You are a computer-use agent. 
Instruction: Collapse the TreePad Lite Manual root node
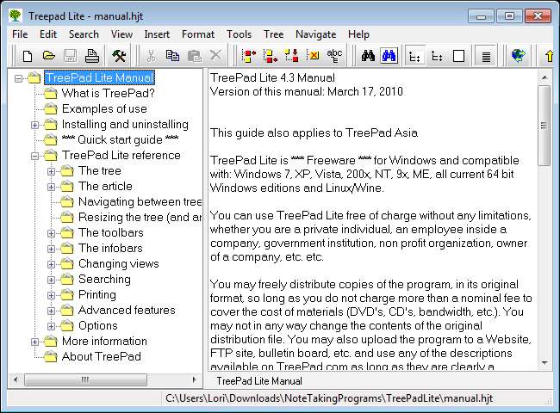(19, 78)
